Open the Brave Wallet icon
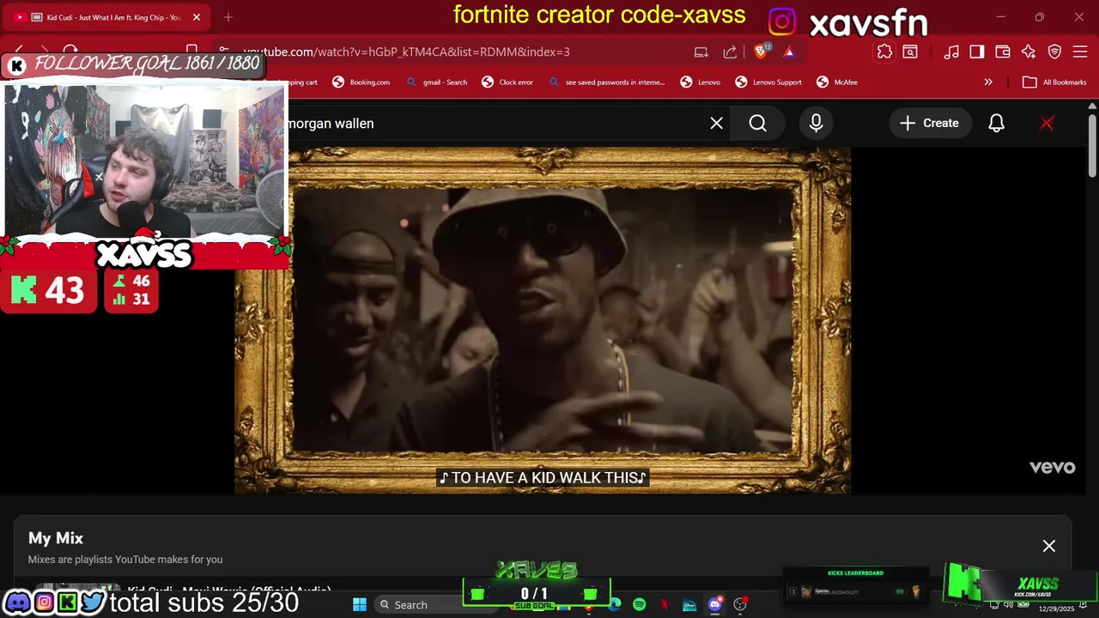 point(1003,51)
